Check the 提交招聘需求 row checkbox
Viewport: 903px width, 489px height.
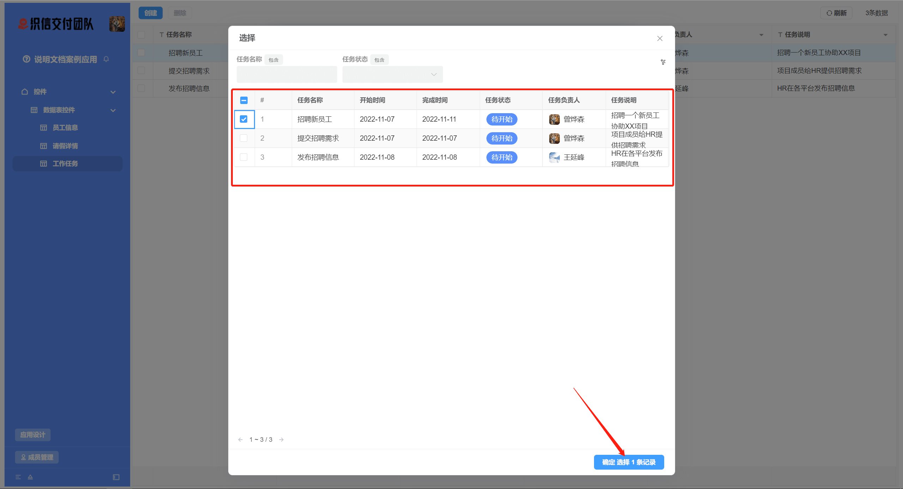pyautogui.click(x=244, y=138)
